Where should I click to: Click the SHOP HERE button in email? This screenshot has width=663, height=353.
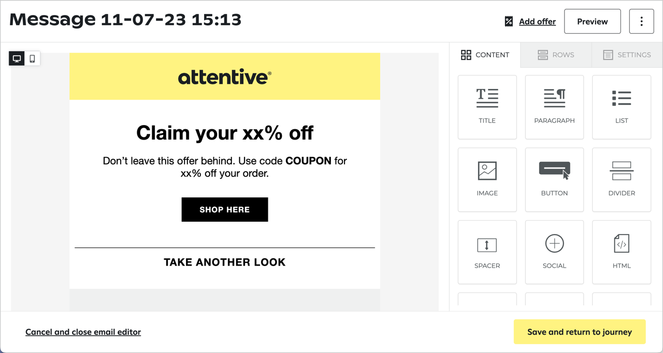[x=224, y=209]
